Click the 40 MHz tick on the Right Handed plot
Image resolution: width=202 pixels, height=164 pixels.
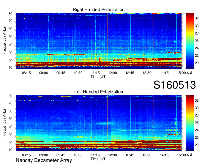click(10, 45)
